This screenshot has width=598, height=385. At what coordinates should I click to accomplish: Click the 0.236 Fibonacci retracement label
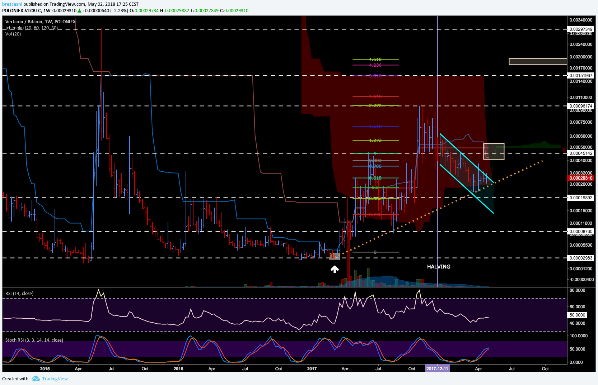pyautogui.click(x=375, y=215)
